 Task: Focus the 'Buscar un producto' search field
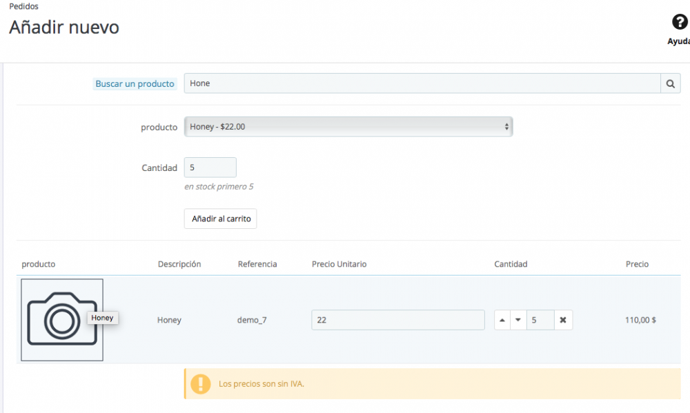[422, 83]
